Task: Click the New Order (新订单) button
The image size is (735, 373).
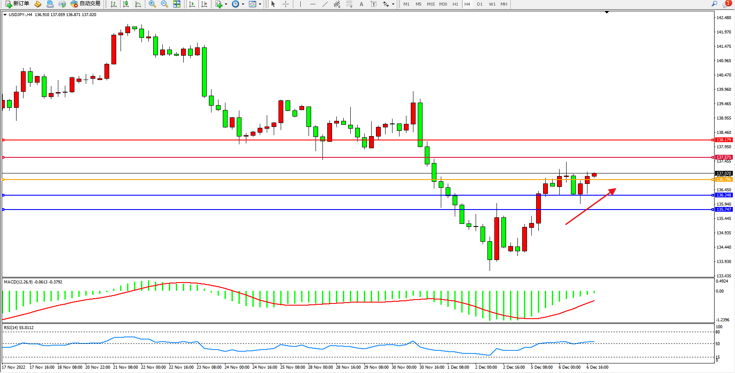Action: [17, 4]
